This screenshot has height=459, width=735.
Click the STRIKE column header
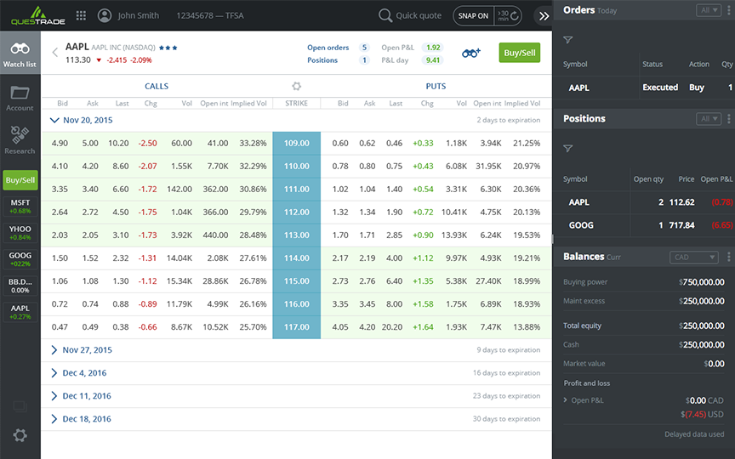pos(296,104)
